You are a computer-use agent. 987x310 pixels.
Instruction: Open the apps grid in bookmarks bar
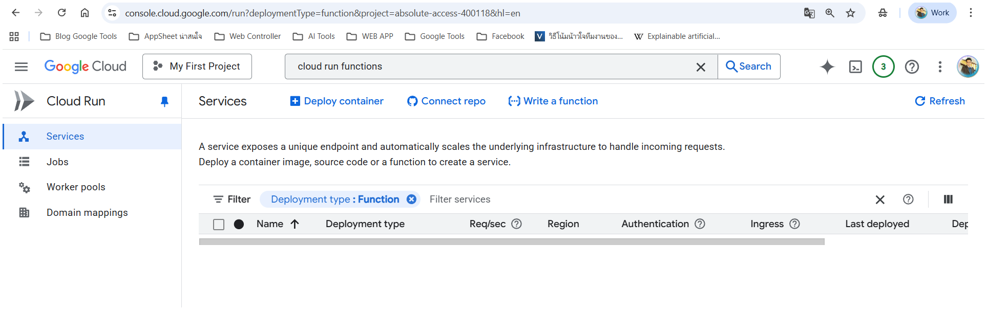[x=14, y=36]
